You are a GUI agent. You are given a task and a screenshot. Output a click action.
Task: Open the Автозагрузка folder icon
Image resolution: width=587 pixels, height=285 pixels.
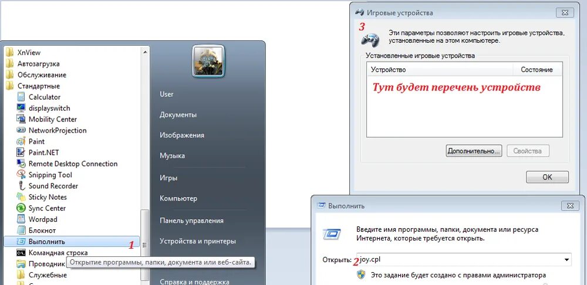[x=10, y=63]
